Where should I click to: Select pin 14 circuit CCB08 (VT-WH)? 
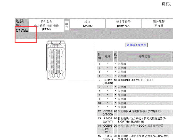[108, 129]
